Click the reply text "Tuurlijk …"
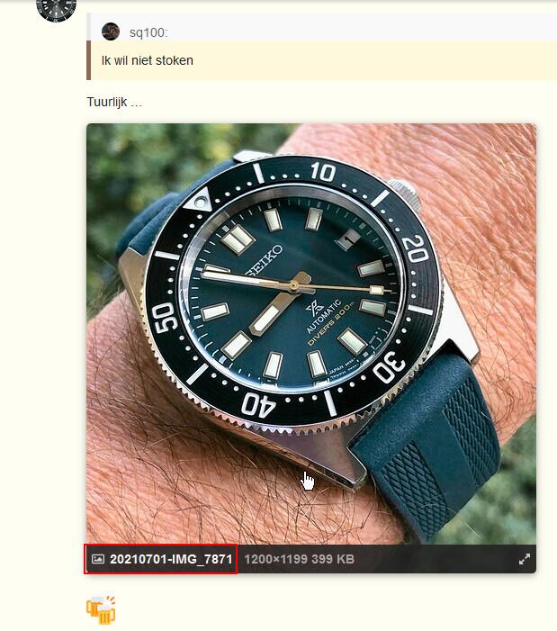Image resolution: width=557 pixels, height=631 pixels. 114,102
